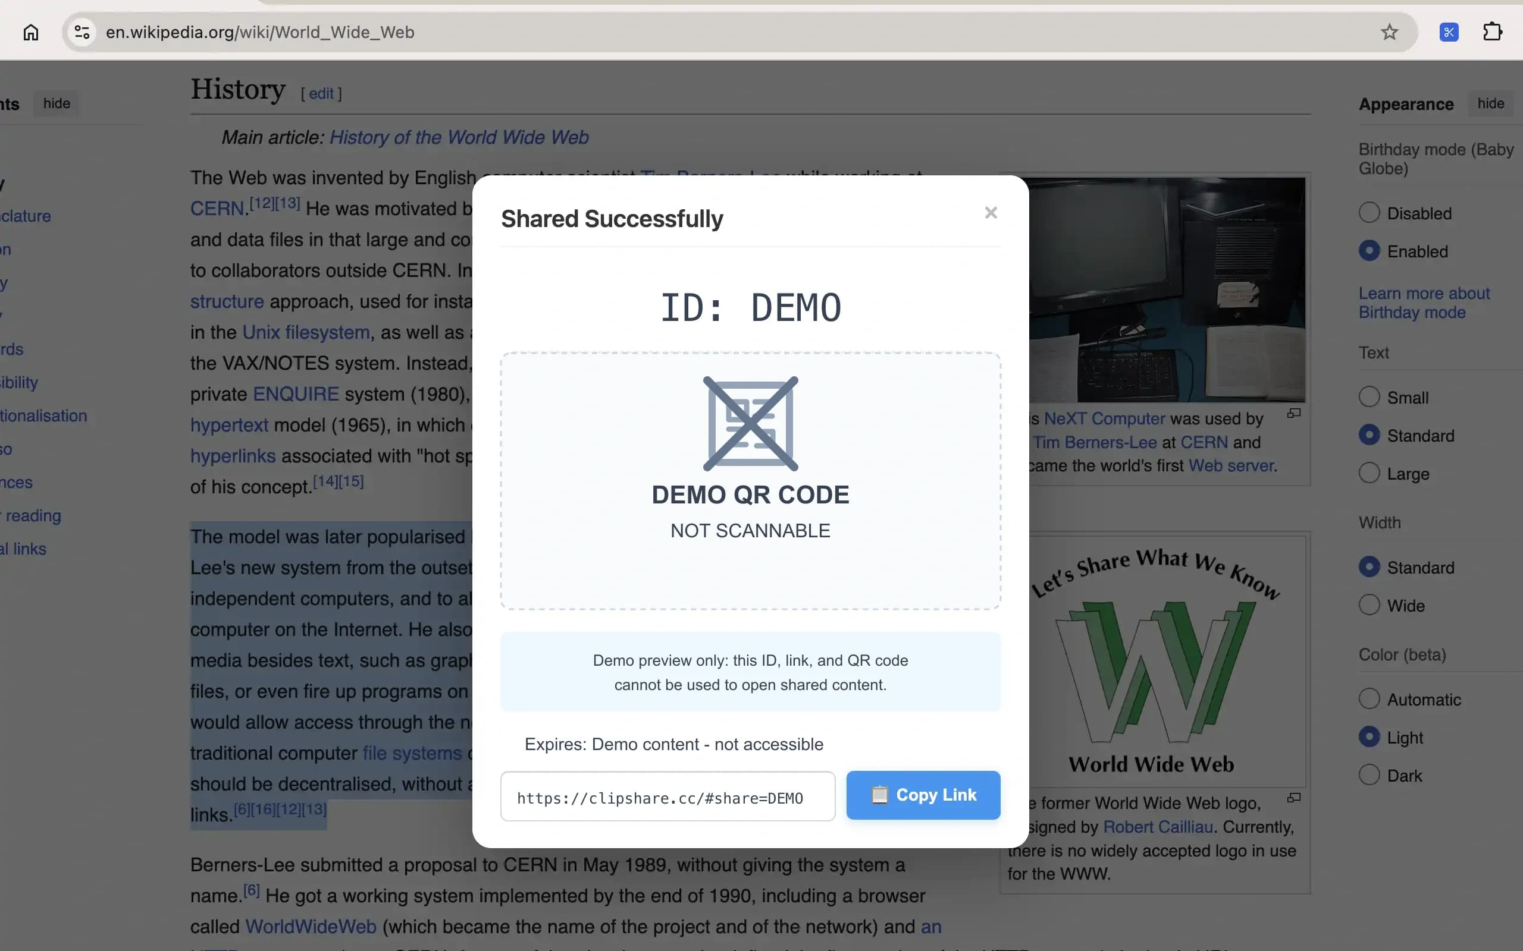Open the file systems link

point(412,753)
